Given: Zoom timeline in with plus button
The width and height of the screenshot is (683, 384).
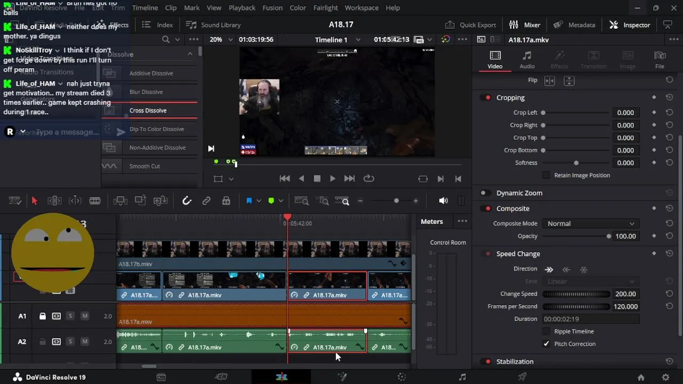Looking at the screenshot, I should 416,201.
